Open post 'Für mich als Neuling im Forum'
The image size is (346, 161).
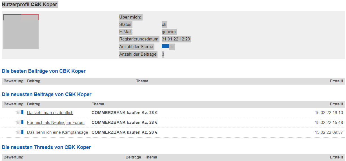click(x=56, y=123)
